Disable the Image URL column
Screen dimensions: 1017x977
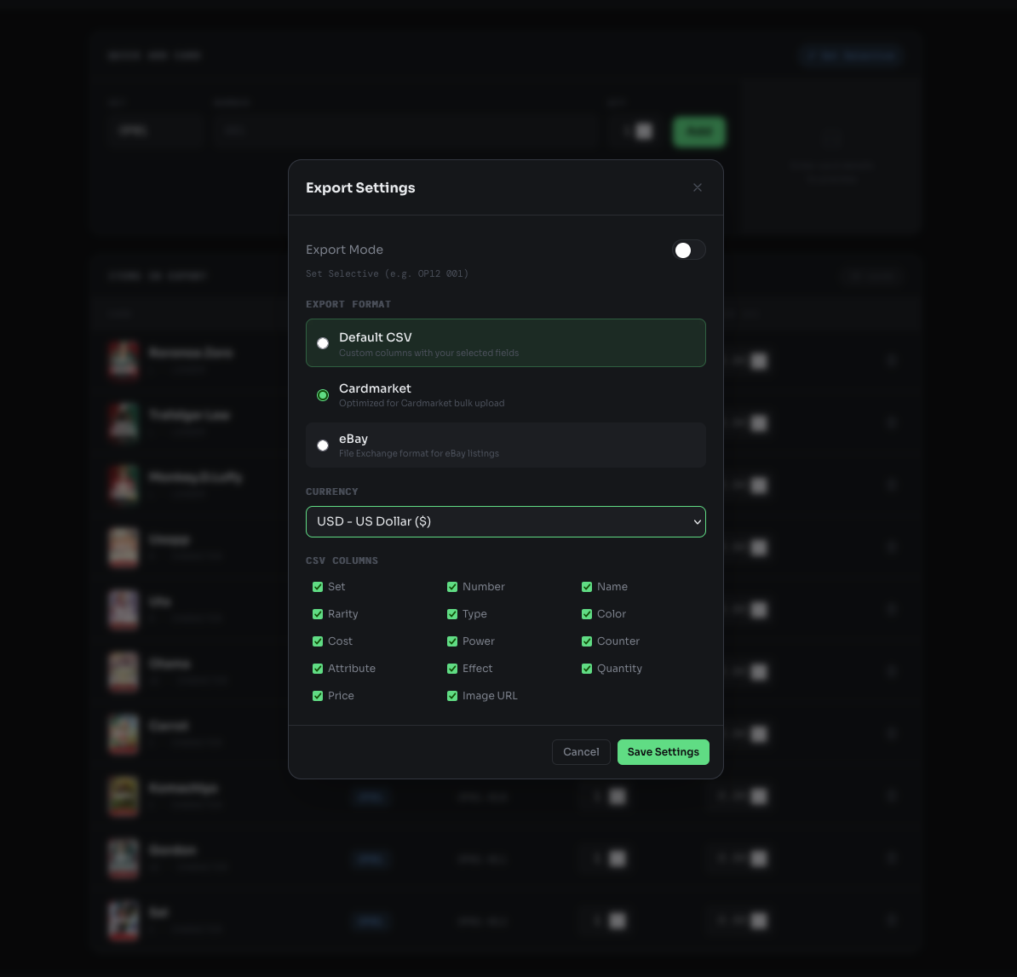(x=452, y=696)
